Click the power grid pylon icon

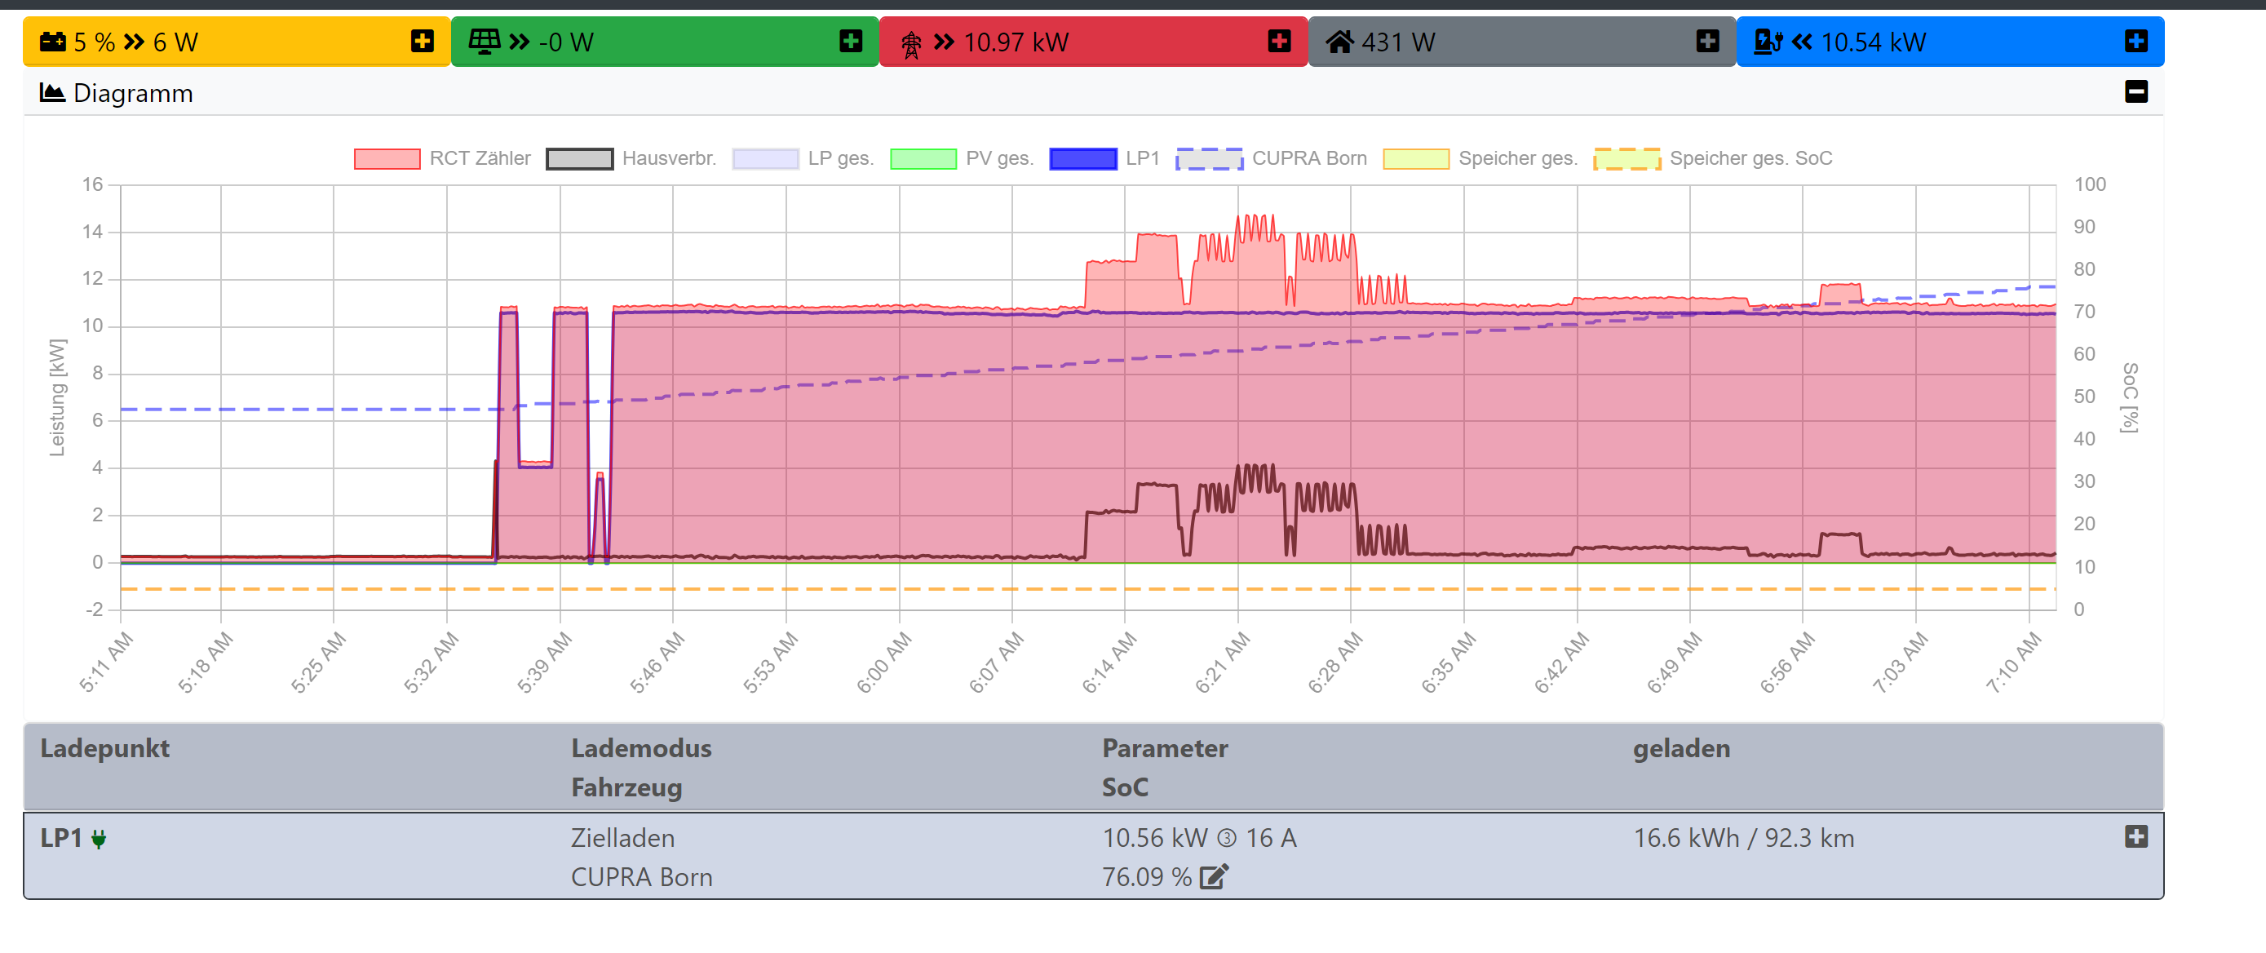click(x=911, y=43)
